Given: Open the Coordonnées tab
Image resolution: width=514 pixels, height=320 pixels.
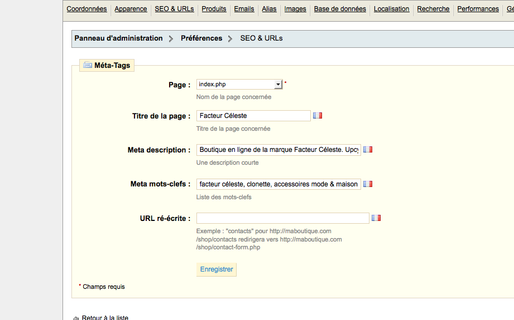Looking at the screenshot, I should tap(87, 9).
